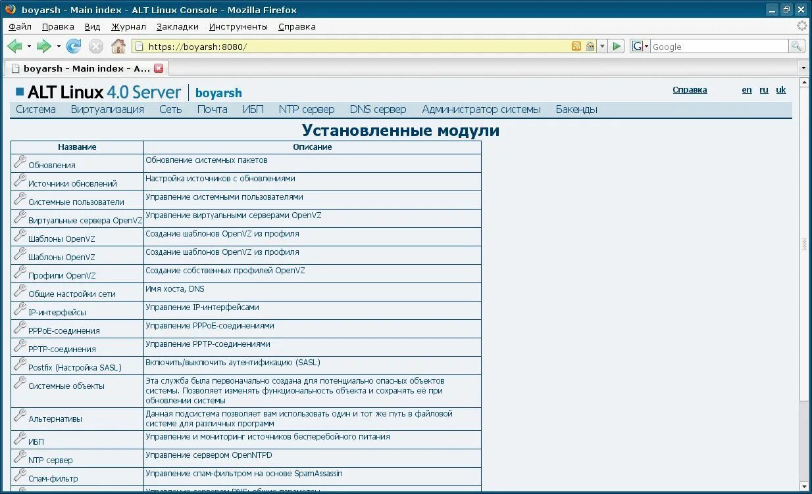The image size is (812, 494).
Task: Click the Stop loading toolbar icon
Action: (x=96, y=46)
